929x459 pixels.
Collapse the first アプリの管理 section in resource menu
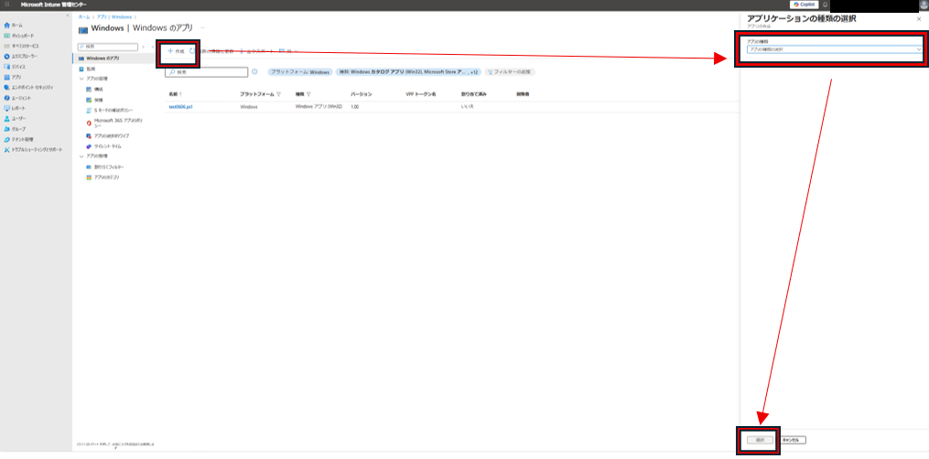point(81,79)
